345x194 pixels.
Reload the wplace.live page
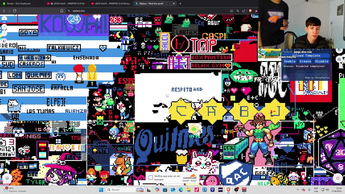point(15,11)
